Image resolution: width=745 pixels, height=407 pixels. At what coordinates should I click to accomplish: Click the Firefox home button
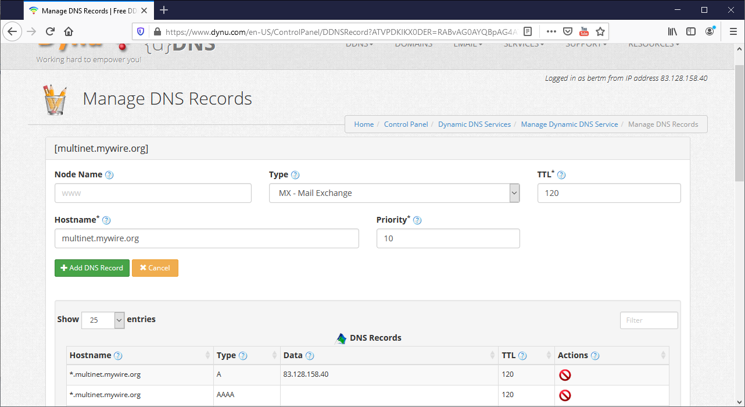coord(69,31)
